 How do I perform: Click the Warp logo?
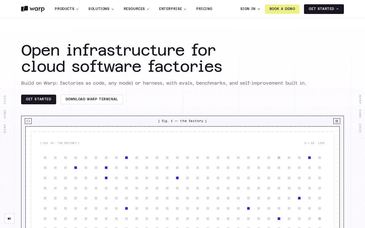[33, 9]
